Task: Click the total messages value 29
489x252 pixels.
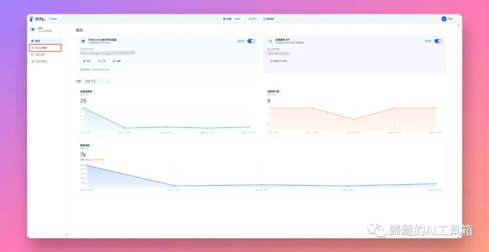Action: [83, 101]
